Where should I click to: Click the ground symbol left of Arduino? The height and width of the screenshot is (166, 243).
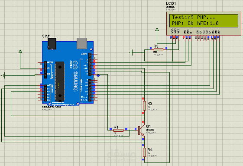[3, 75]
